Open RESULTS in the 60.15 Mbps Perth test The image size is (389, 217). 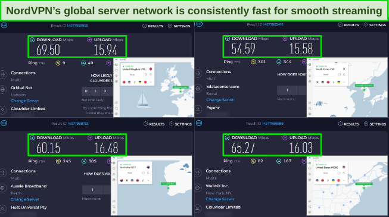click(x=154, y=124)
